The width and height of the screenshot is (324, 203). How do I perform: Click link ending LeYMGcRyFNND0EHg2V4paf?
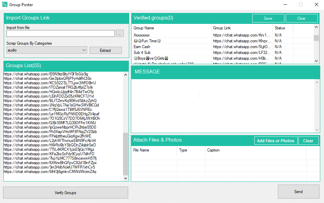click(52, 114)
